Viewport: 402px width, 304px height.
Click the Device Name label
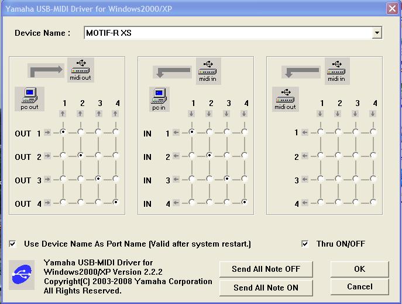coord(43,33)
